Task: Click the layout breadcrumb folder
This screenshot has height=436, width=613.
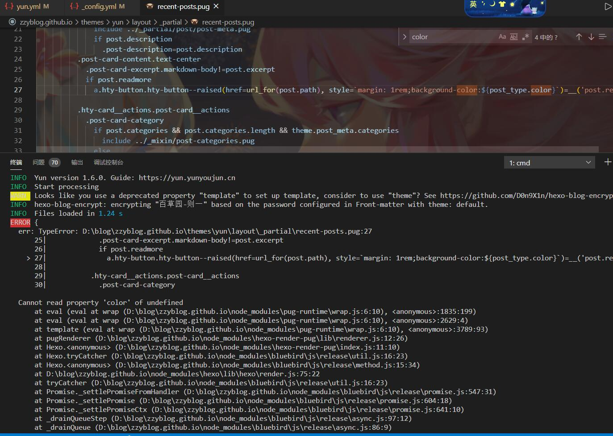Action: click(x=142, y=22)
